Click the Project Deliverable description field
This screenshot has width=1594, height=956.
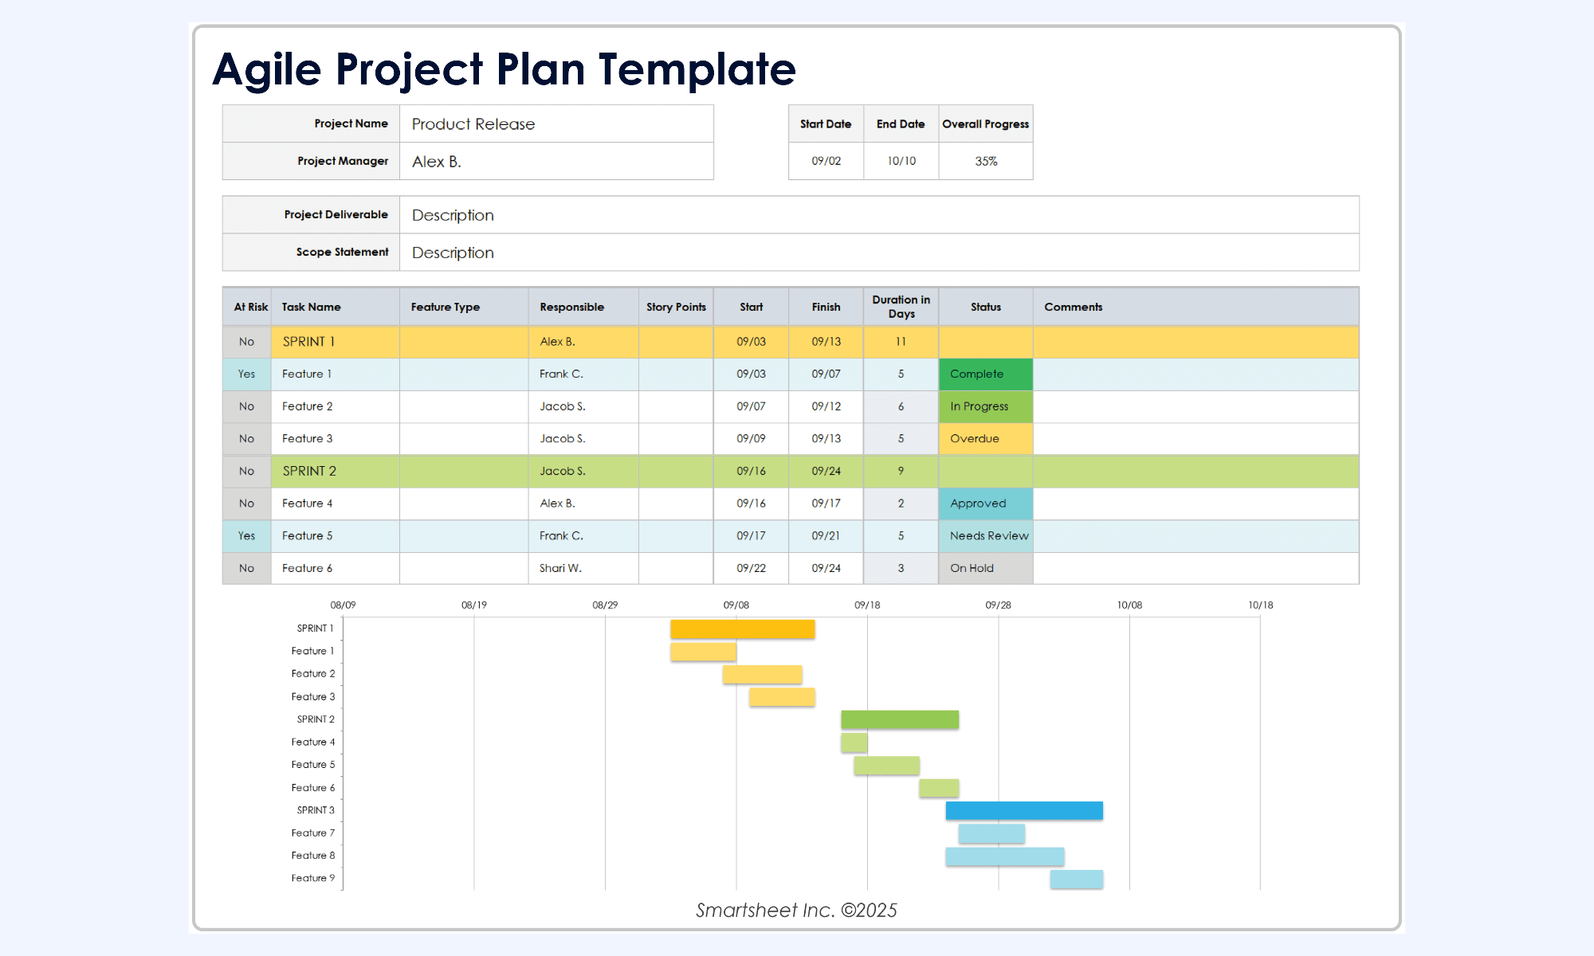pos(879,215)
